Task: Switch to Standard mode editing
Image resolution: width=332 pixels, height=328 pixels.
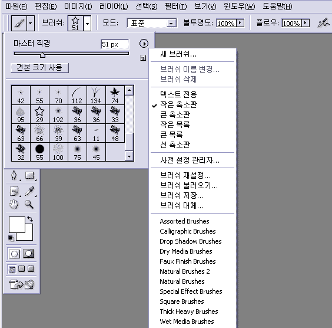Action: pos(14,254)
